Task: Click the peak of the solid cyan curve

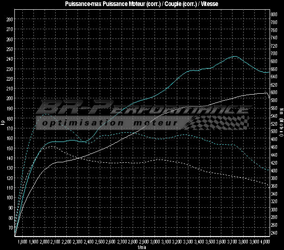Action: point(235,57)
